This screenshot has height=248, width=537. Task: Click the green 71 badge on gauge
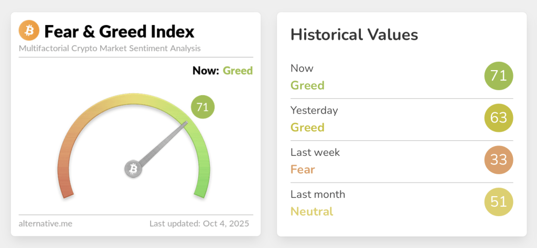click(x=202, y=108)
